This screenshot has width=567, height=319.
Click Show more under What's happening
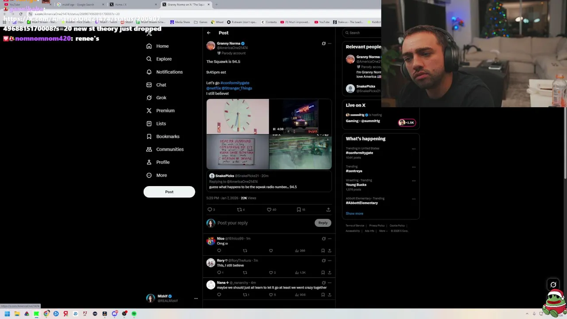point(354,214)
